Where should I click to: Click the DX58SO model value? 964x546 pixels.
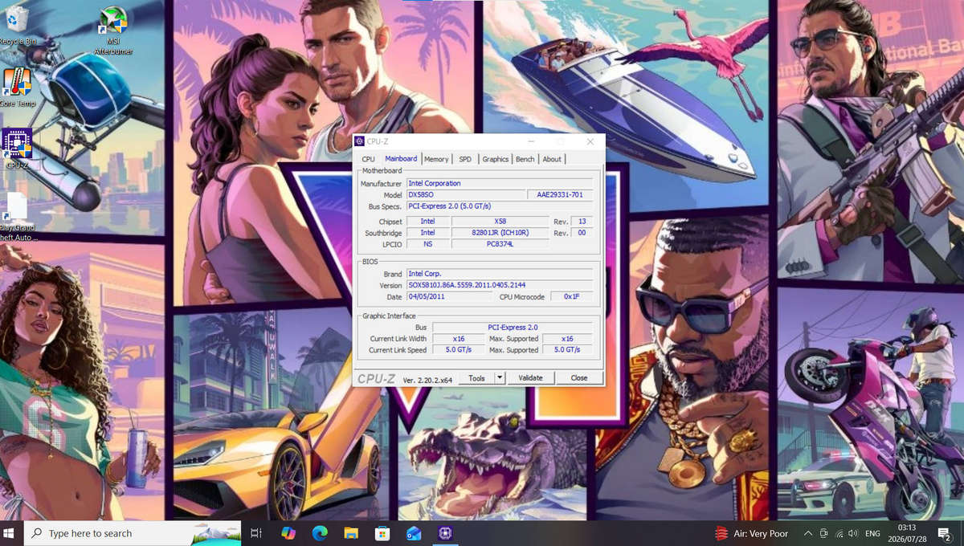(x=465, y=194)
